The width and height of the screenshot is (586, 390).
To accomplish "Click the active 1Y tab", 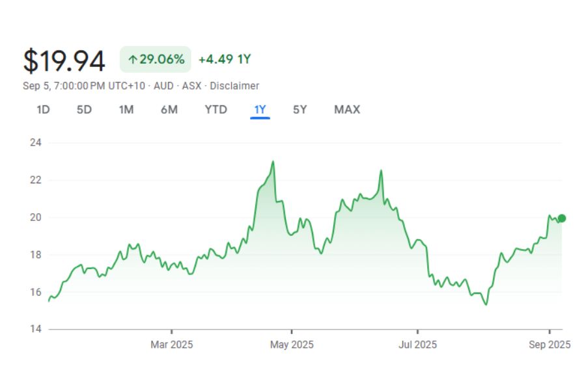I will tap(260, 109).
